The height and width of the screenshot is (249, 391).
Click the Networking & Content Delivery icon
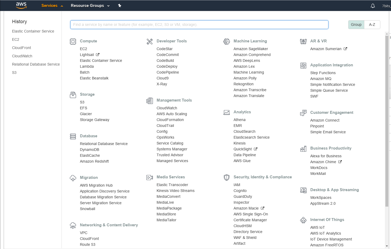[x=73, y=226]
